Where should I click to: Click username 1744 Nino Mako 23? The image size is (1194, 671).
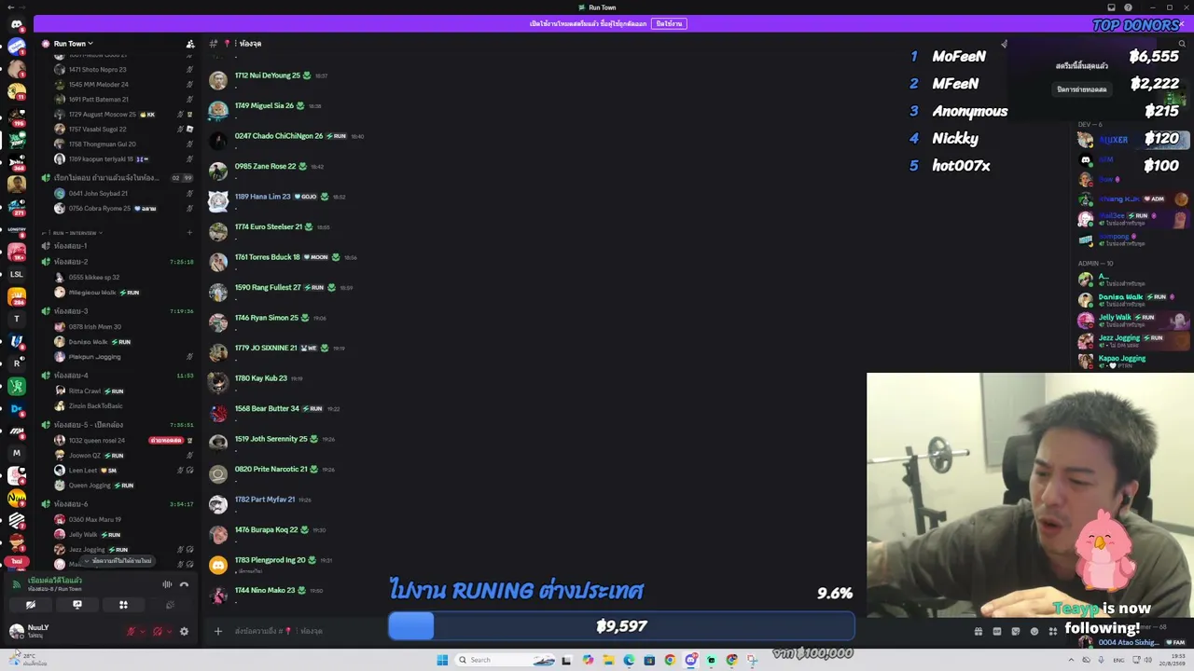[265, 590]
